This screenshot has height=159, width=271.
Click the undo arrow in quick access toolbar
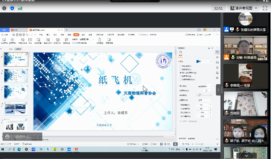[x=27, y=35]
